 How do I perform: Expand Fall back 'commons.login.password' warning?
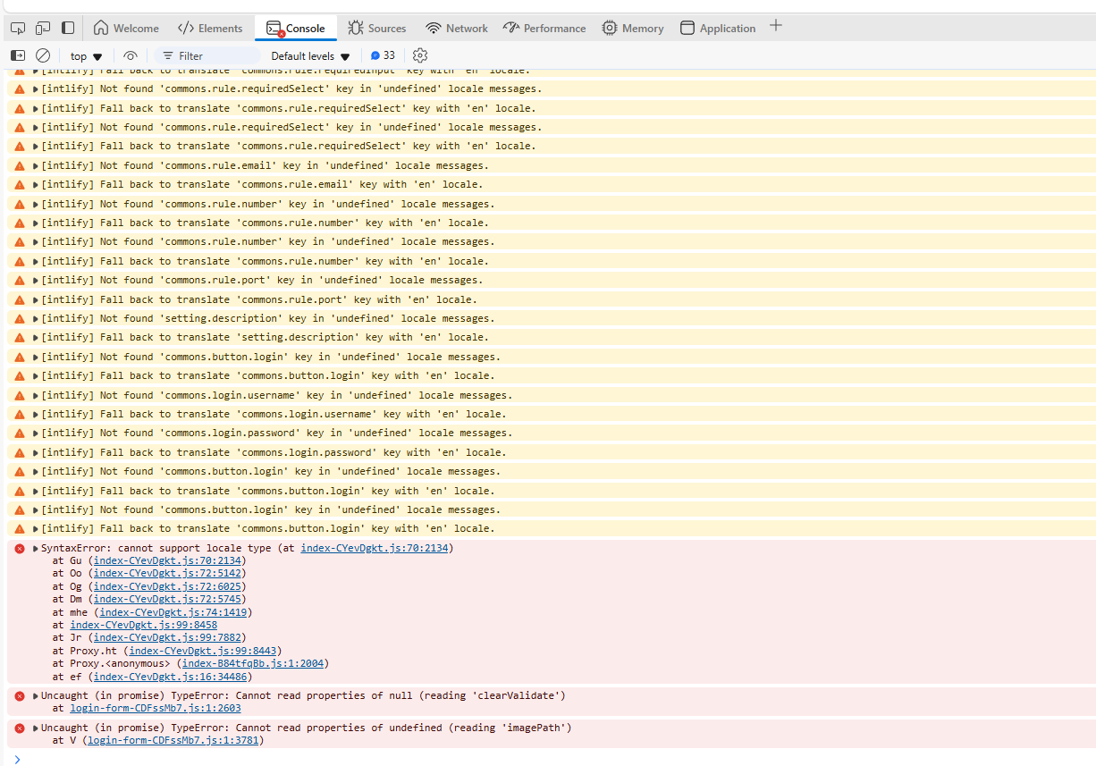(x=36, y=452)
